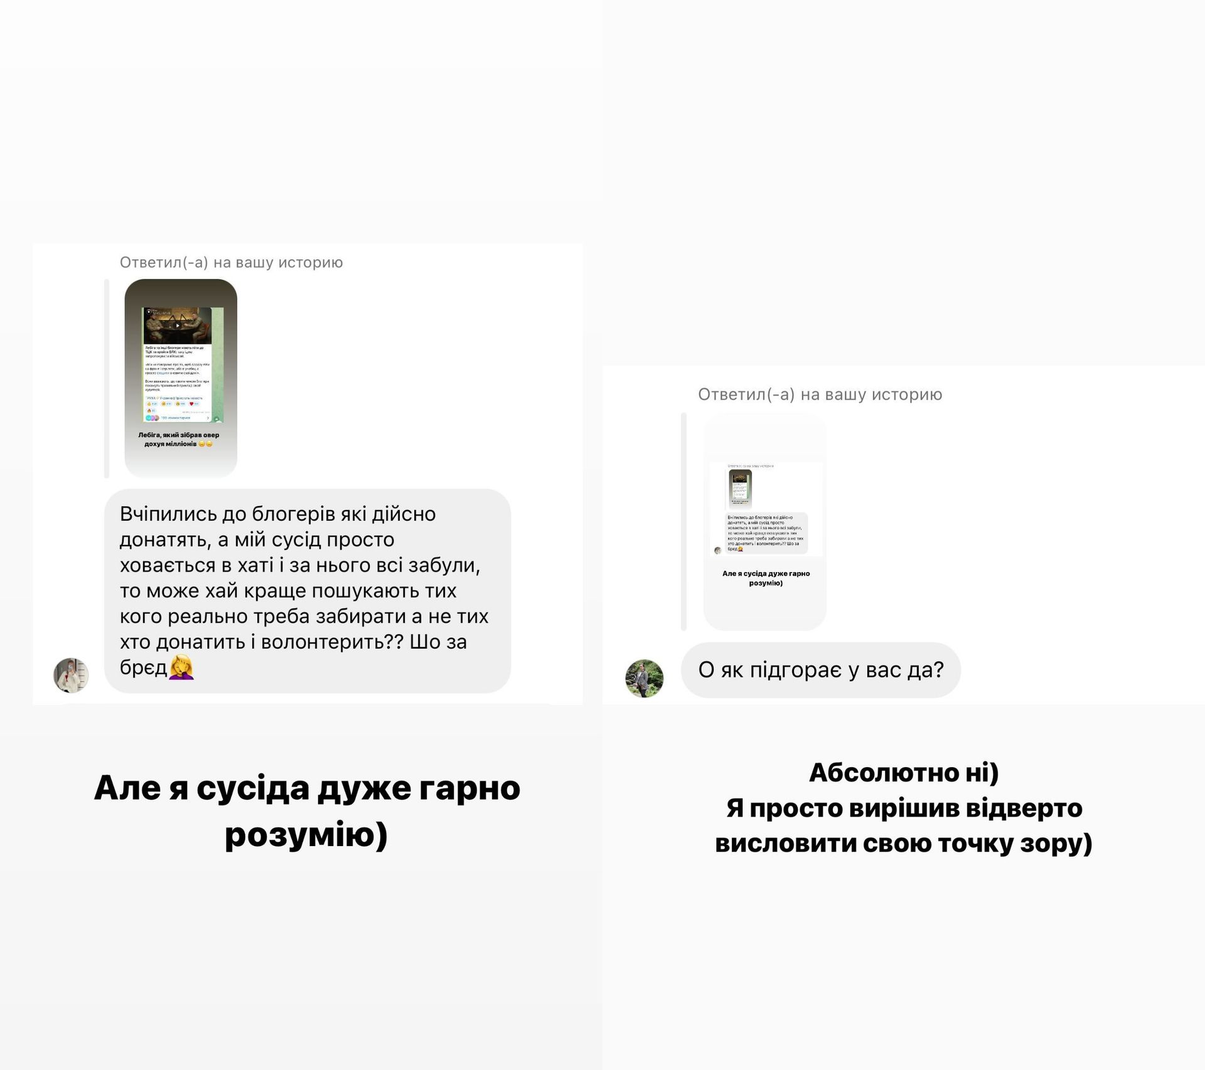Click the 'Абсолютно ні)' caption text
Image resolution: width=1205 pixels, height=1070 pixels.
pyautogui.click(x=904, y=773)
